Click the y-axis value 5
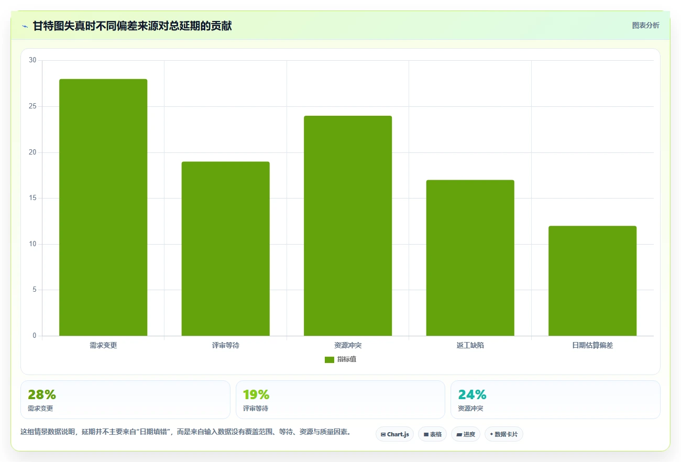This screenshot has width=681, height=462. pyautogui.click(x=34, y=290)
